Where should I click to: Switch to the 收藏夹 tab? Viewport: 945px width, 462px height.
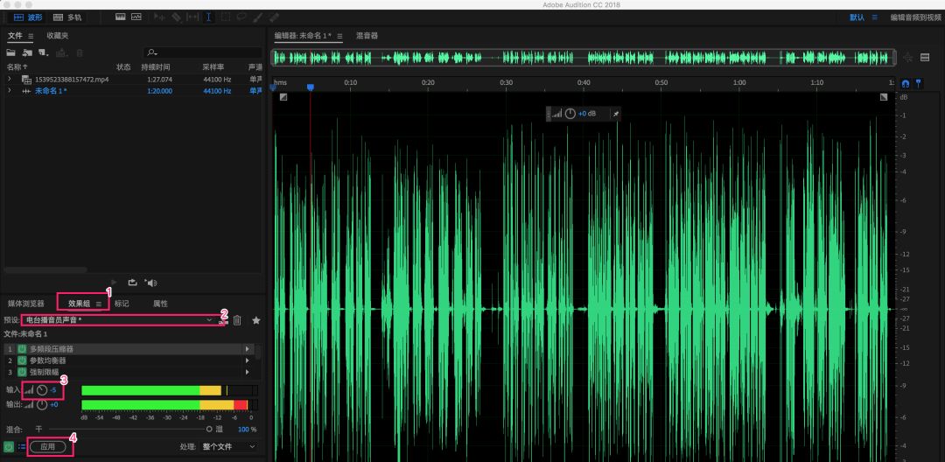[x=58, y=36]
